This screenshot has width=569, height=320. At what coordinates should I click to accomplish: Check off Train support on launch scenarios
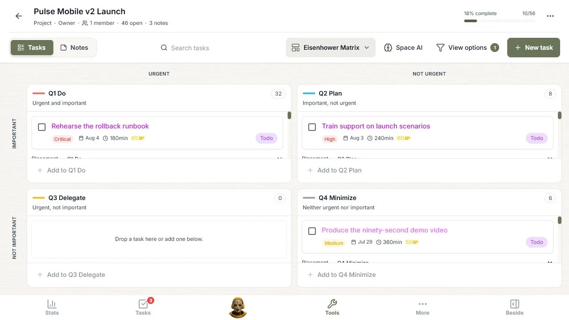(312, 127)
